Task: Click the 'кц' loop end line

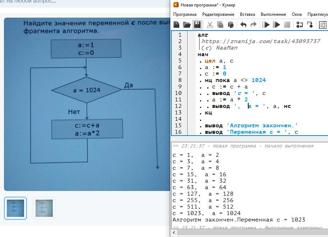Action: click(x=208, y=113)
